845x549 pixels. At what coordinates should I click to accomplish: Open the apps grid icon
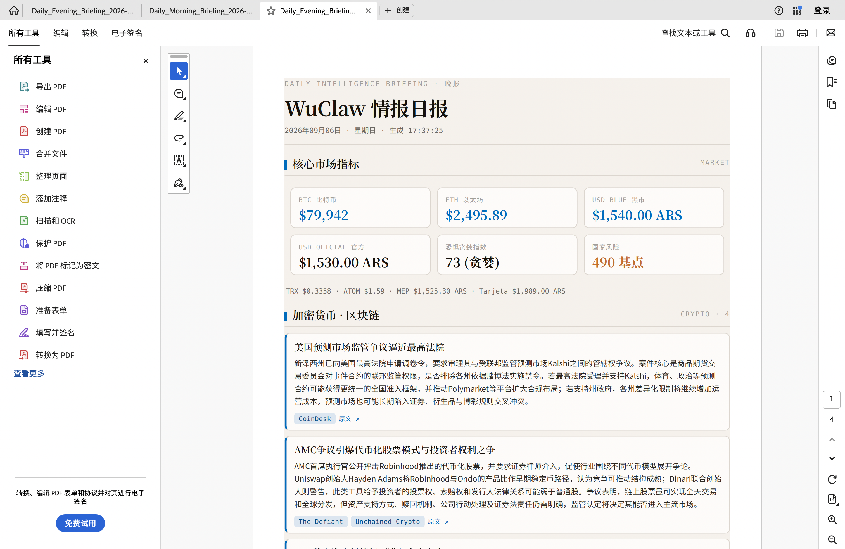797,11
